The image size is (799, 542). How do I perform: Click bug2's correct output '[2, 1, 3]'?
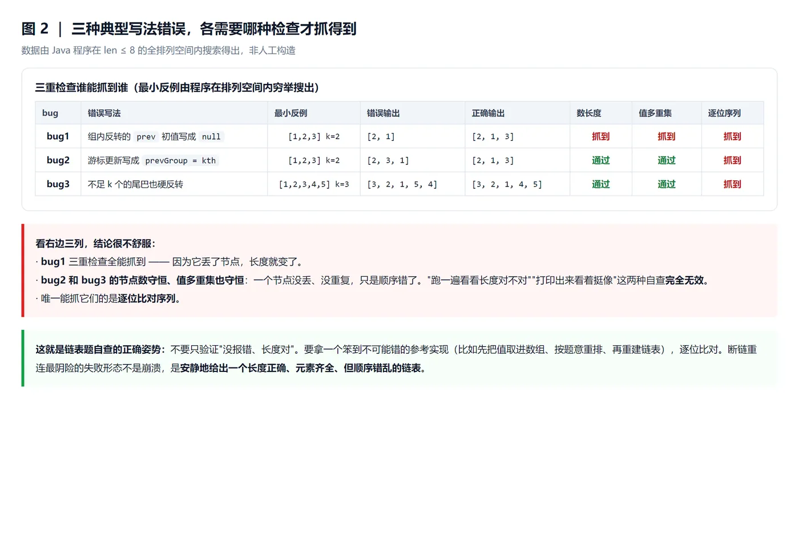pyautogui.click(x=493, y=160)
